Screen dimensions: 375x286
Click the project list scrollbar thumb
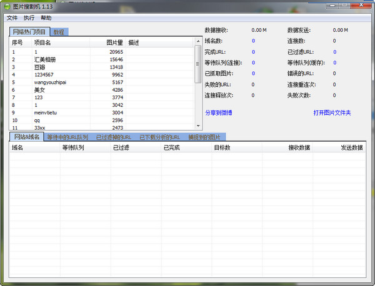[197, 64]
